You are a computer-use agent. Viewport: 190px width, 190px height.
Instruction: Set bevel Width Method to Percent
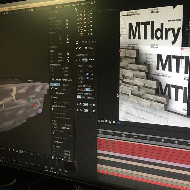pos(92,98)
